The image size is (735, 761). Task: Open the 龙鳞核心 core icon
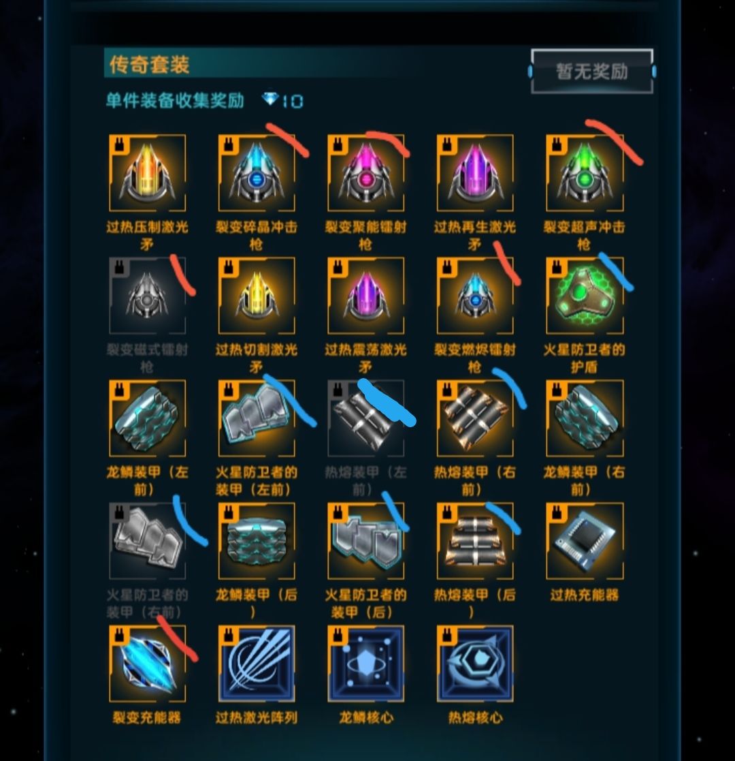point(366,664)
